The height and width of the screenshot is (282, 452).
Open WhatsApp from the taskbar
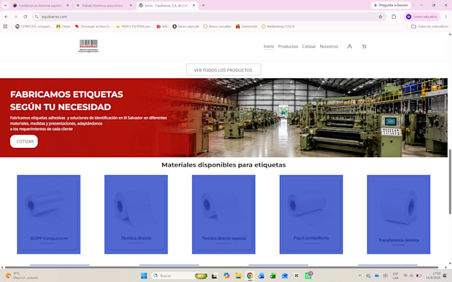pyautogui.click(x=308, y=275)
